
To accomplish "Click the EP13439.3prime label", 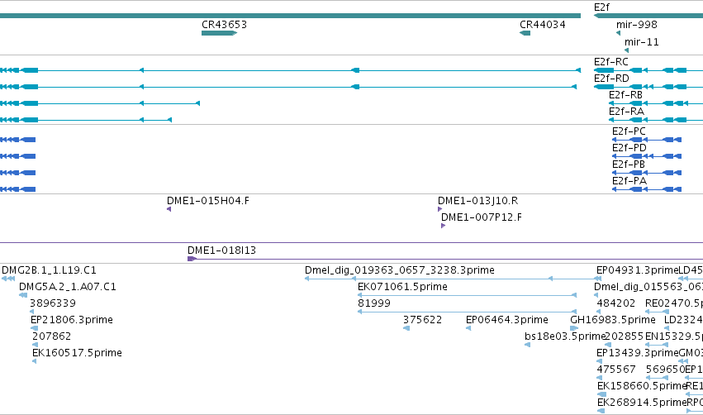I will coord(637,353).
